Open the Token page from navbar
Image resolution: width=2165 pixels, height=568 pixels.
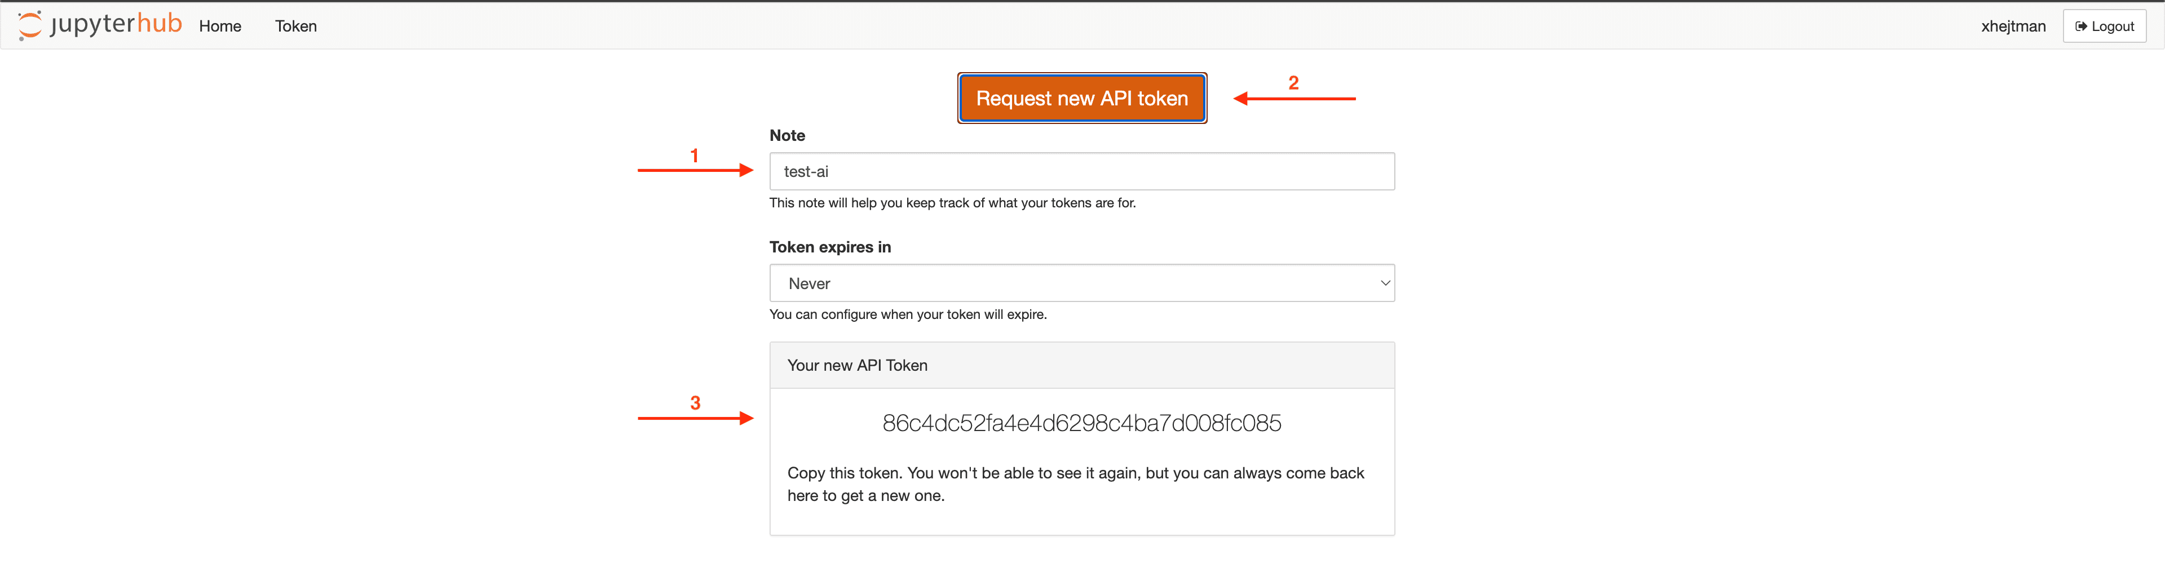[296, 26]
